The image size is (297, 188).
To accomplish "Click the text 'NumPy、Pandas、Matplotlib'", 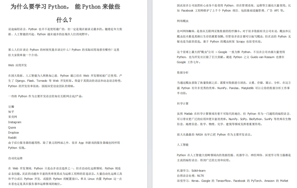I will [235, 88].
